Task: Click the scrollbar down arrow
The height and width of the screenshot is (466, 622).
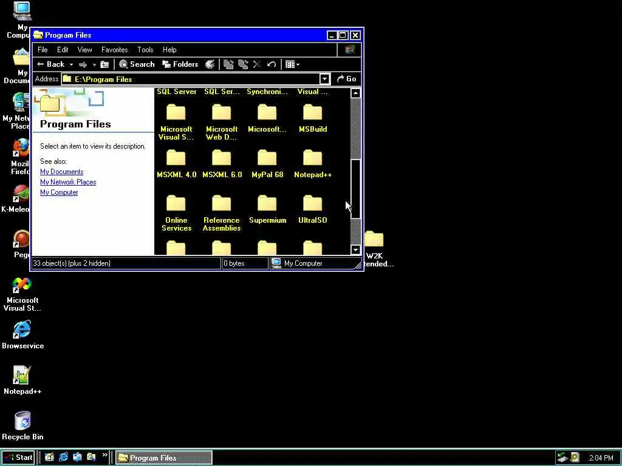Action: click(355, 249)
